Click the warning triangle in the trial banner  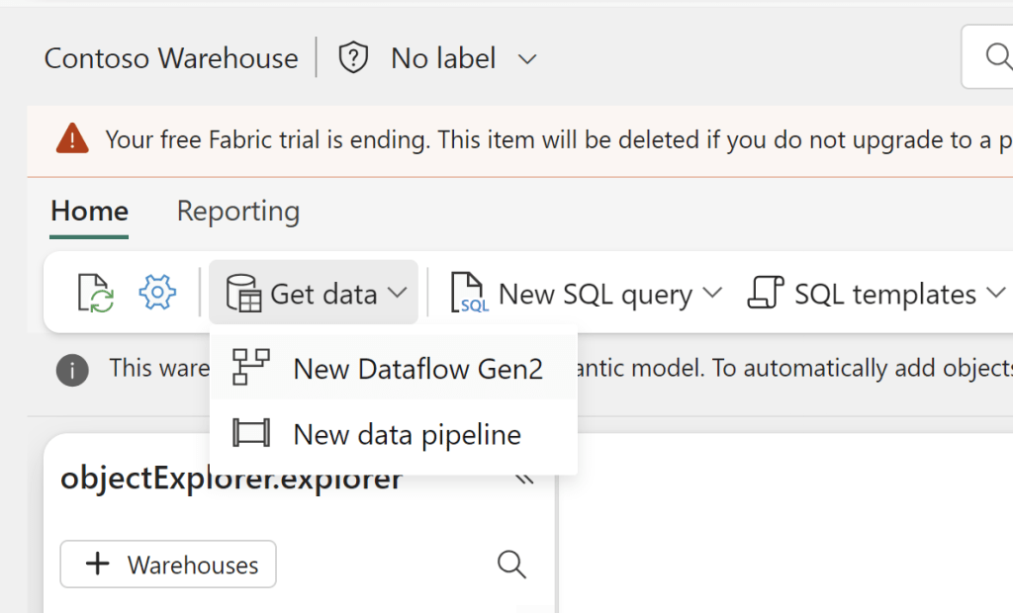72,139
